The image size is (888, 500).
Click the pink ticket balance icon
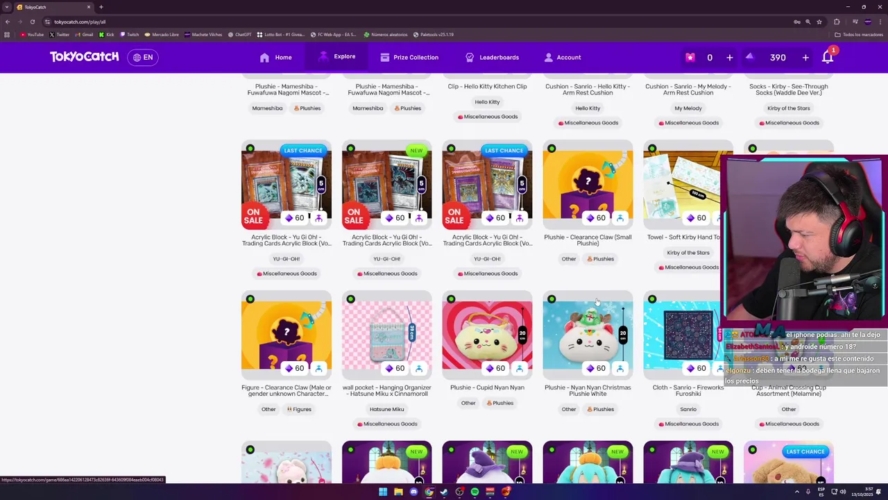(x=690, y=58)
